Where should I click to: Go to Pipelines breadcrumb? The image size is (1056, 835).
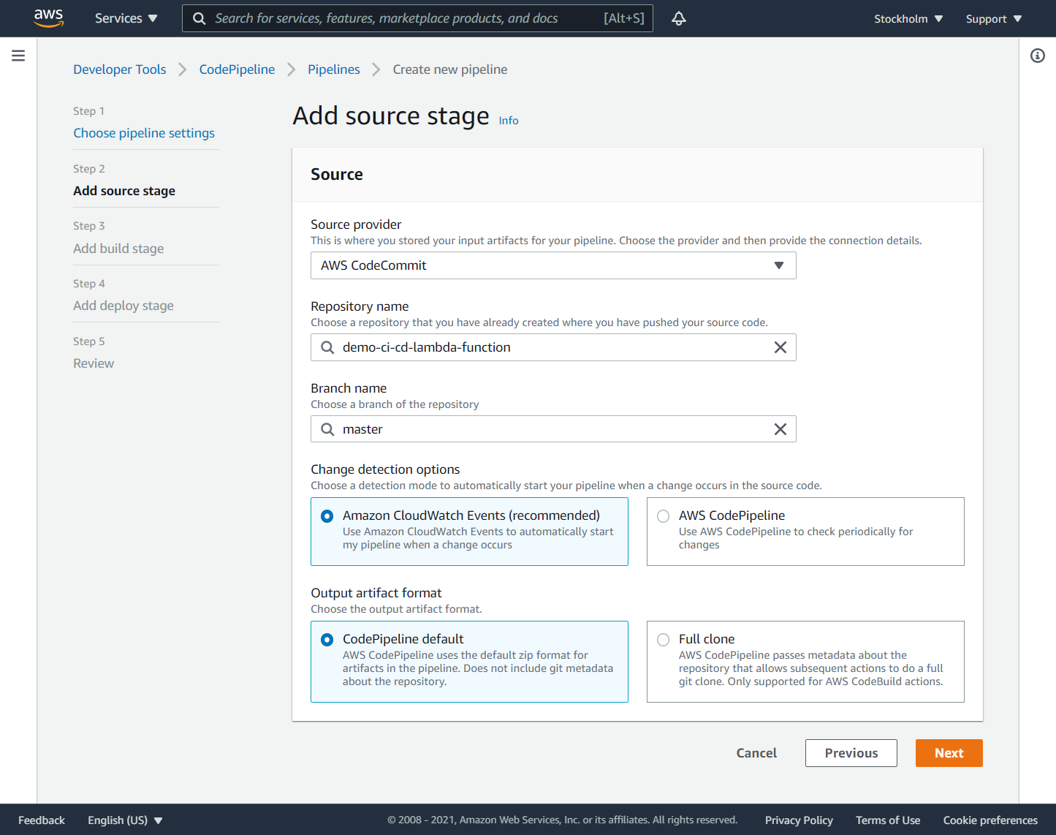(x=334, y=69)
